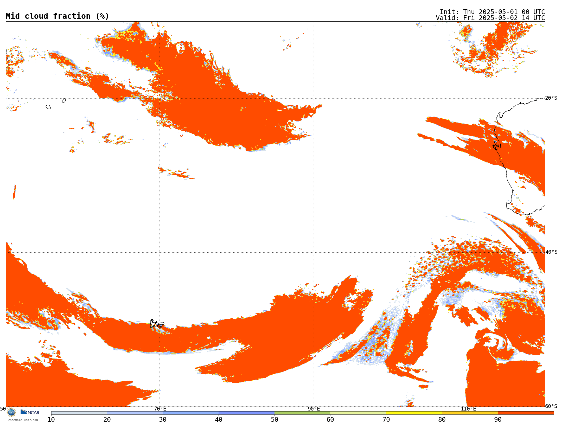The height and width of the screenshot is (423, 562).
Task: Click the colorbar tick label '90'
Action: pos(498,419)
